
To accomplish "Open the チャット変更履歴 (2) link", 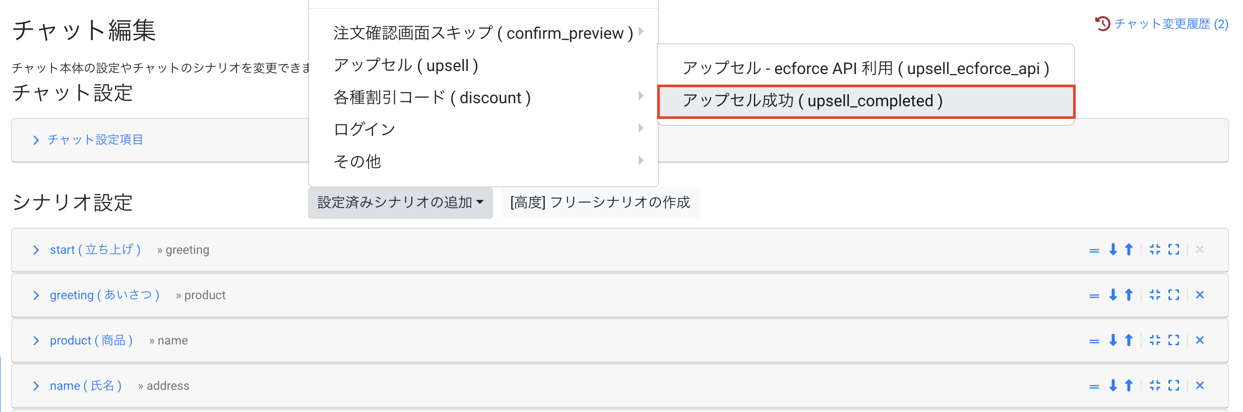I will [1170, 24].
